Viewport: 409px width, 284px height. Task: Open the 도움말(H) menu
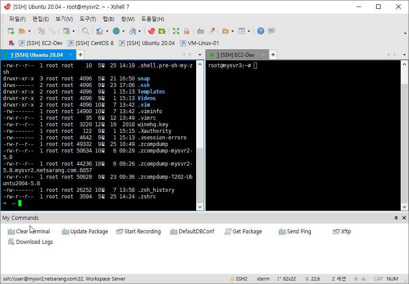point(153,19)
